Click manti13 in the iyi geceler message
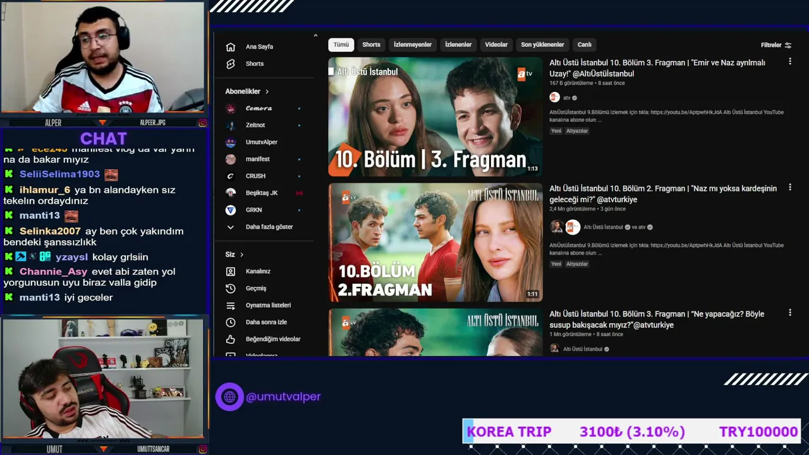The image size is (809, 455). click(x=40, y=298)
